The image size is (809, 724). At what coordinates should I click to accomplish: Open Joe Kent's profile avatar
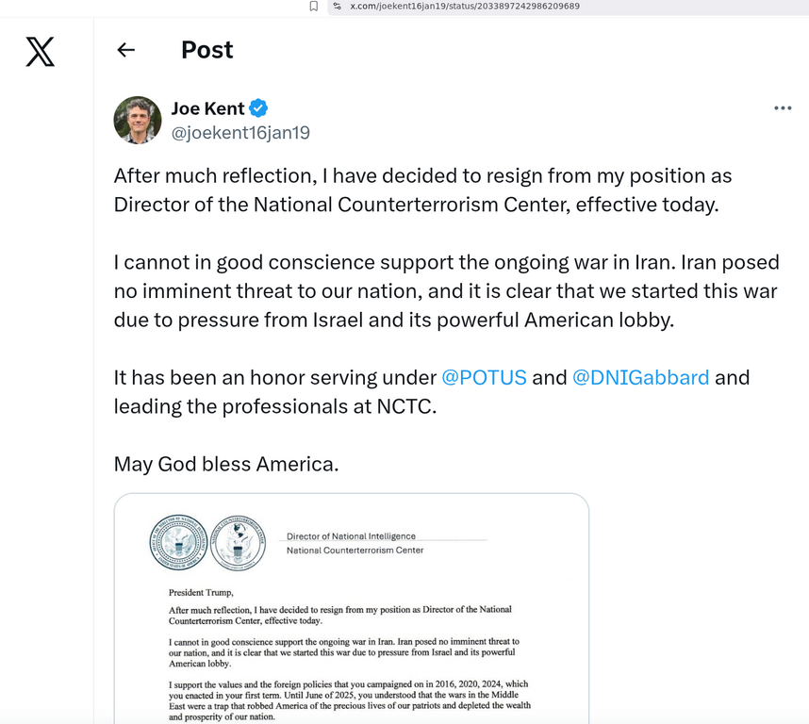click(x=137, y=120)
